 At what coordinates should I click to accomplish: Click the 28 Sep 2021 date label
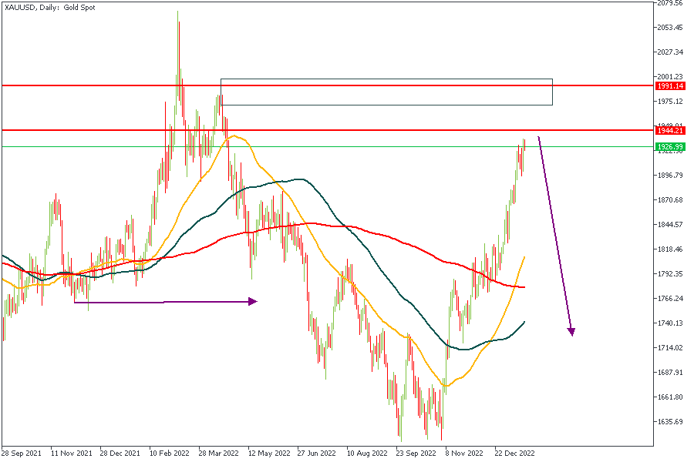[21, 454]
